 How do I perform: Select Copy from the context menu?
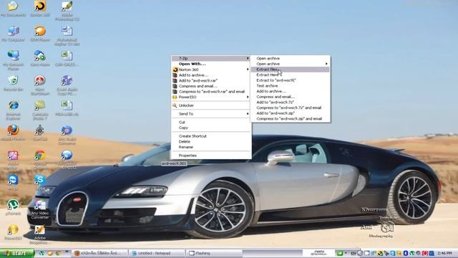(x=211, y=128)
